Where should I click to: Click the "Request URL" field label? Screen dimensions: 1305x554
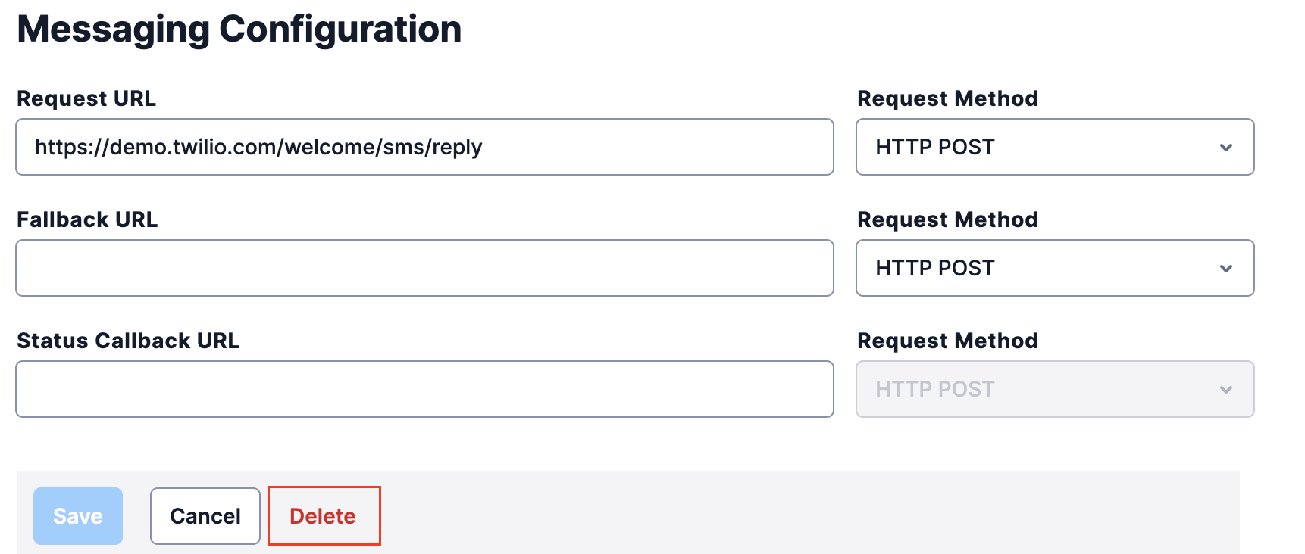click(x=86, y=98)
